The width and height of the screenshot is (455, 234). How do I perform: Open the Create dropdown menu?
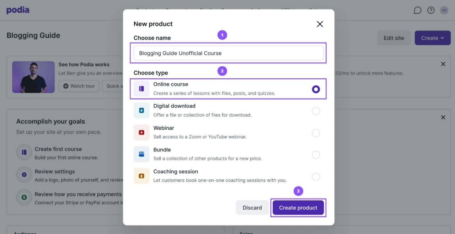(x=432, y=38)
